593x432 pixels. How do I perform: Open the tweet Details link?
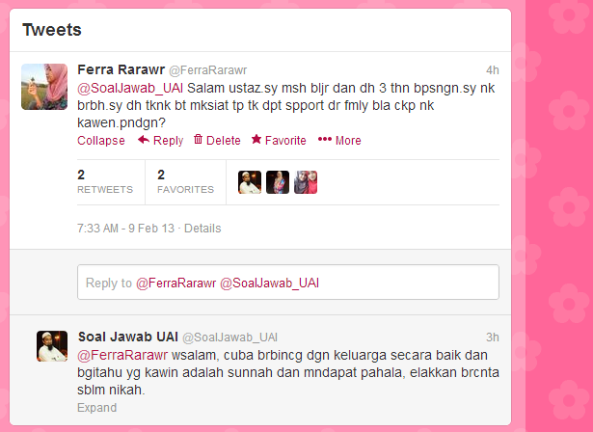pos(202,229)
